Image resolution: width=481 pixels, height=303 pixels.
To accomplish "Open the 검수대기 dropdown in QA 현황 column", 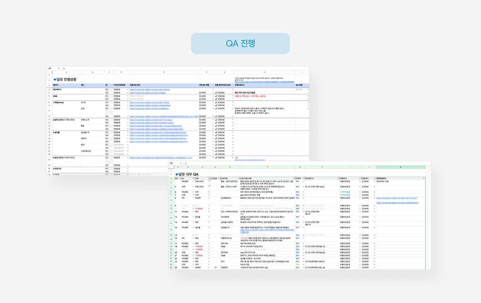I will [308, 89].
